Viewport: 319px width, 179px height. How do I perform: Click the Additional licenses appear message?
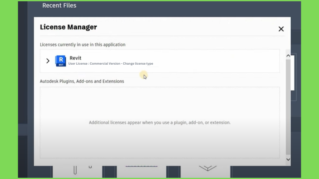[x=160, y=122]
